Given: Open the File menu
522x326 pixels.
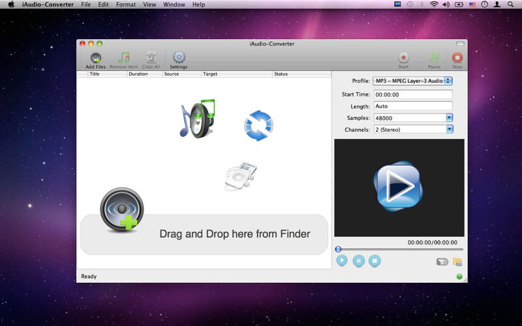Looking at the screenshot, I should pyautogui.click(x=86, y=5).
